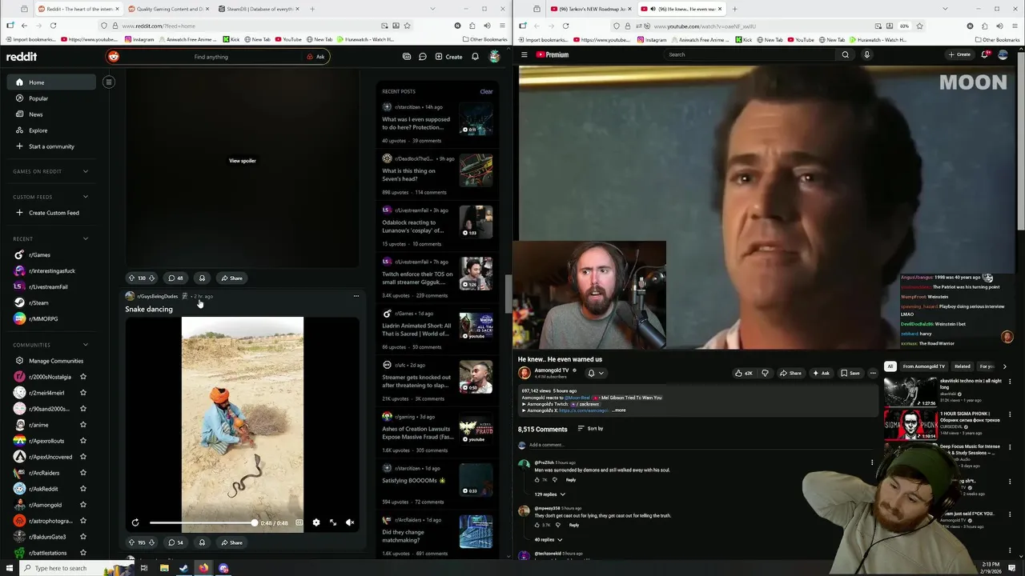This screenshot has height=576, width=1025.
Task: Click View spoiler on the hidden post
Action: coord(242,161)
